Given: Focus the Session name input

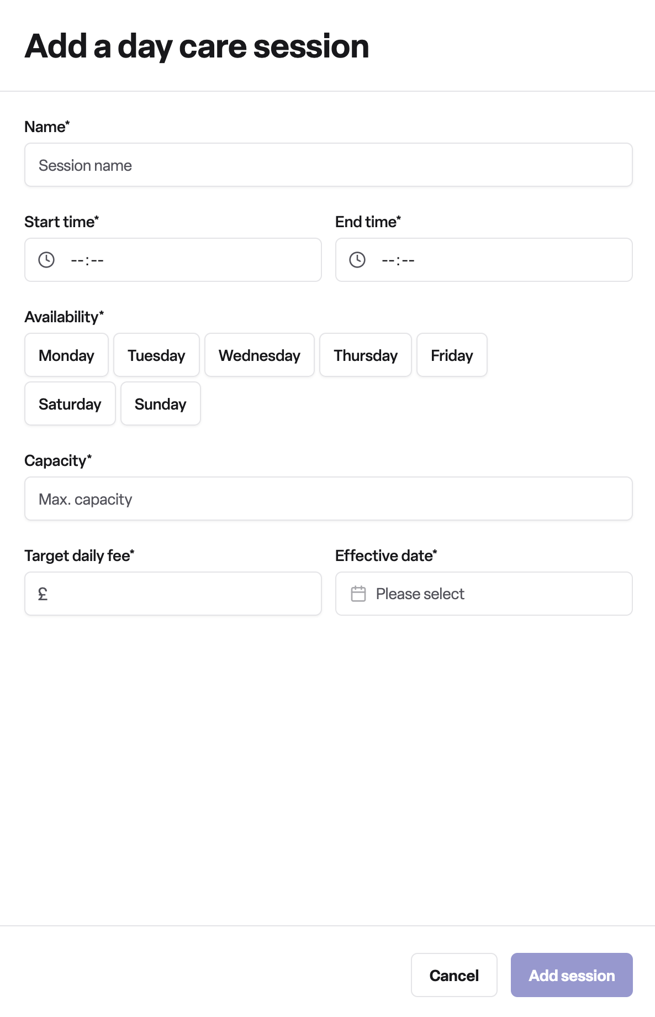Looking at the screenshot, I should 329,165.
